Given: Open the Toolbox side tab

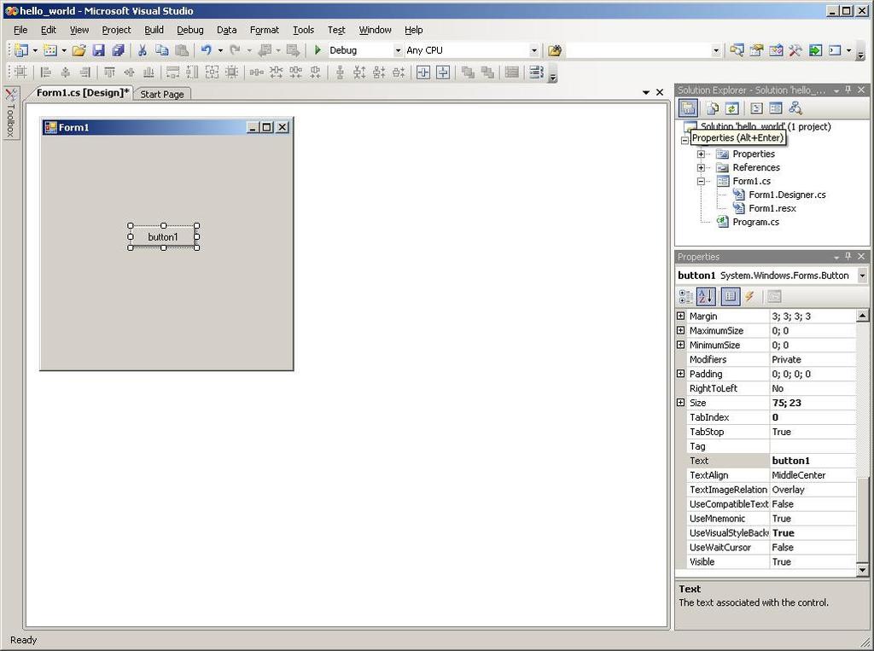Looking at the screenshot, I should pos(10,113).
